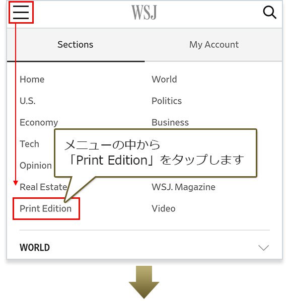Go to the U.S. section

28,101
